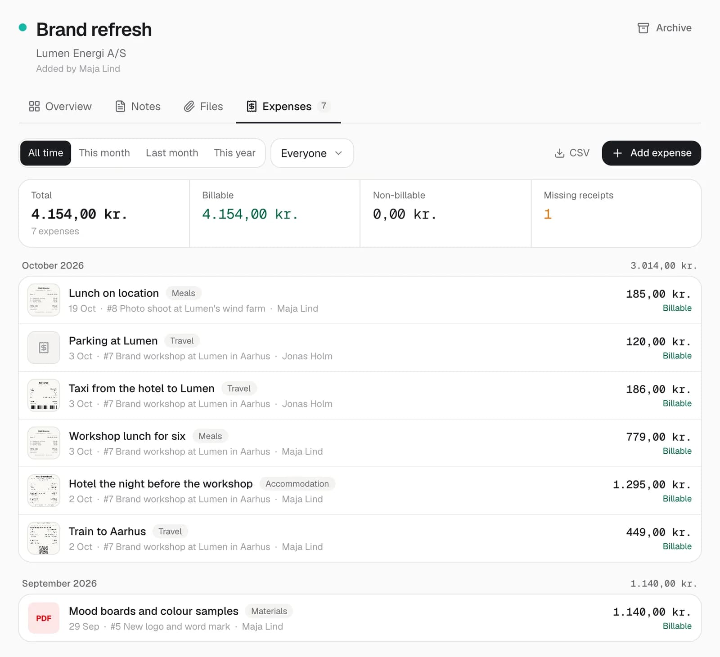Open the Workshop lunch for six expense
The width and height of the screenshot is (720, 657).
(x=360, y=443)
